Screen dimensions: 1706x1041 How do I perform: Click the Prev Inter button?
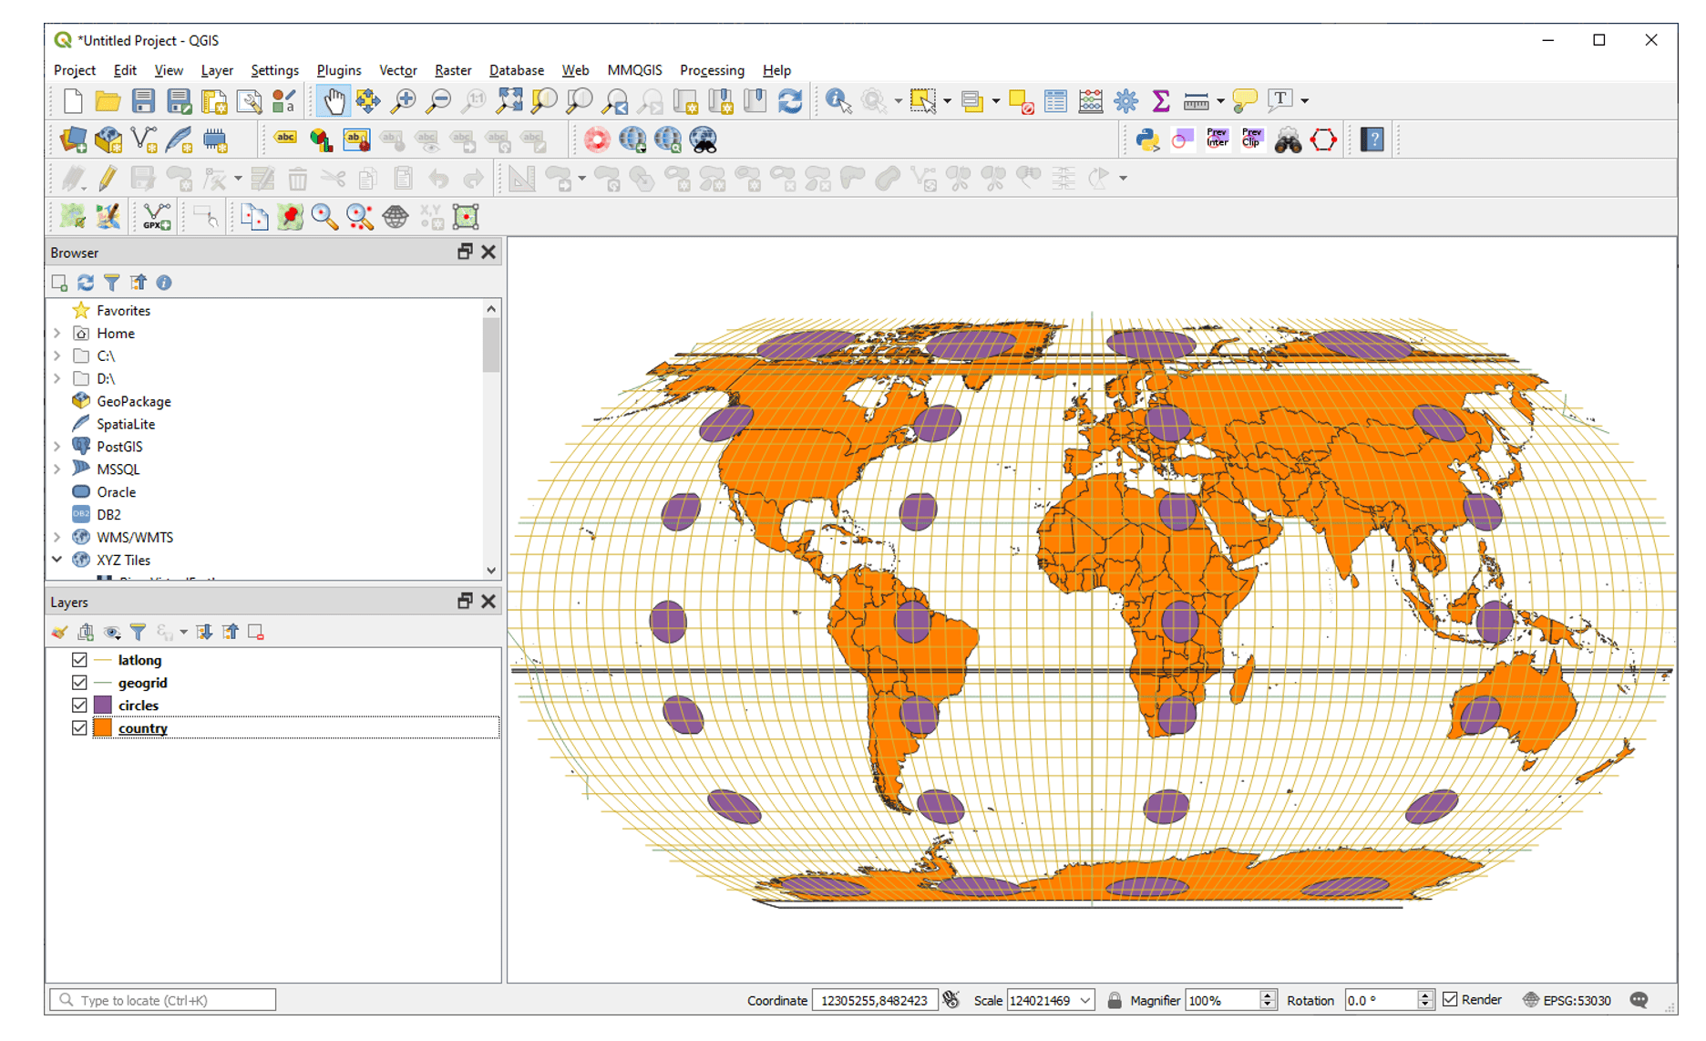1217,139
